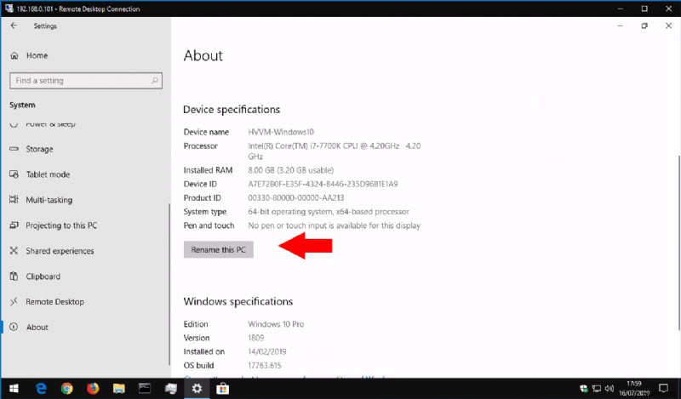Screen dimensions: 681x399
Task: Close the Settings window
Action: (x=669, y=26)
